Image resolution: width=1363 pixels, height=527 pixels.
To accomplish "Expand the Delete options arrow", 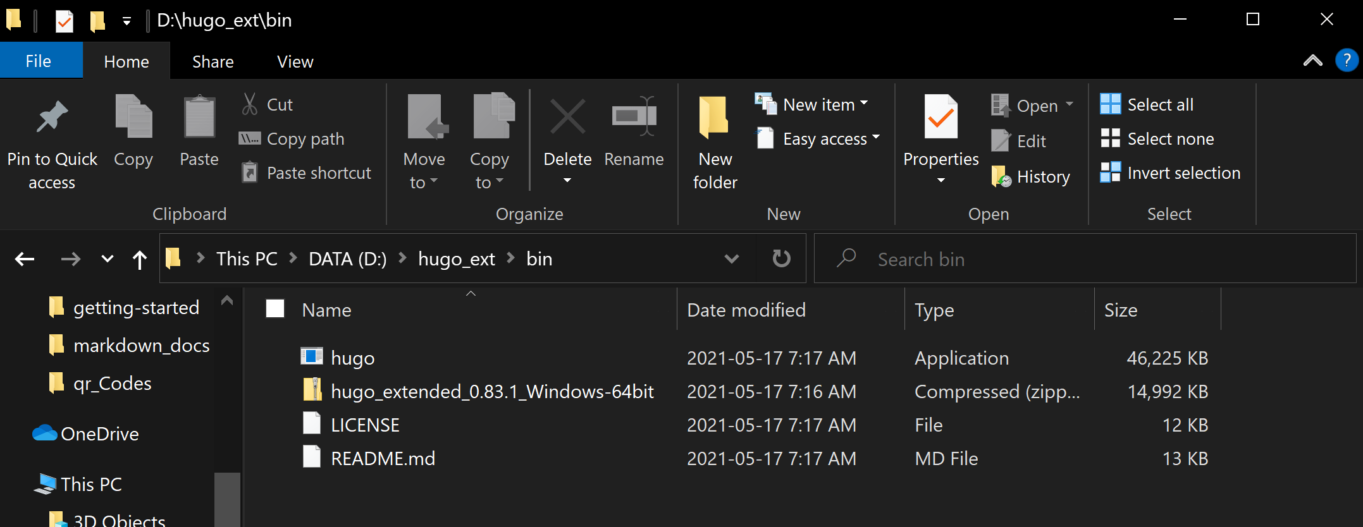I will pos(567,181).
